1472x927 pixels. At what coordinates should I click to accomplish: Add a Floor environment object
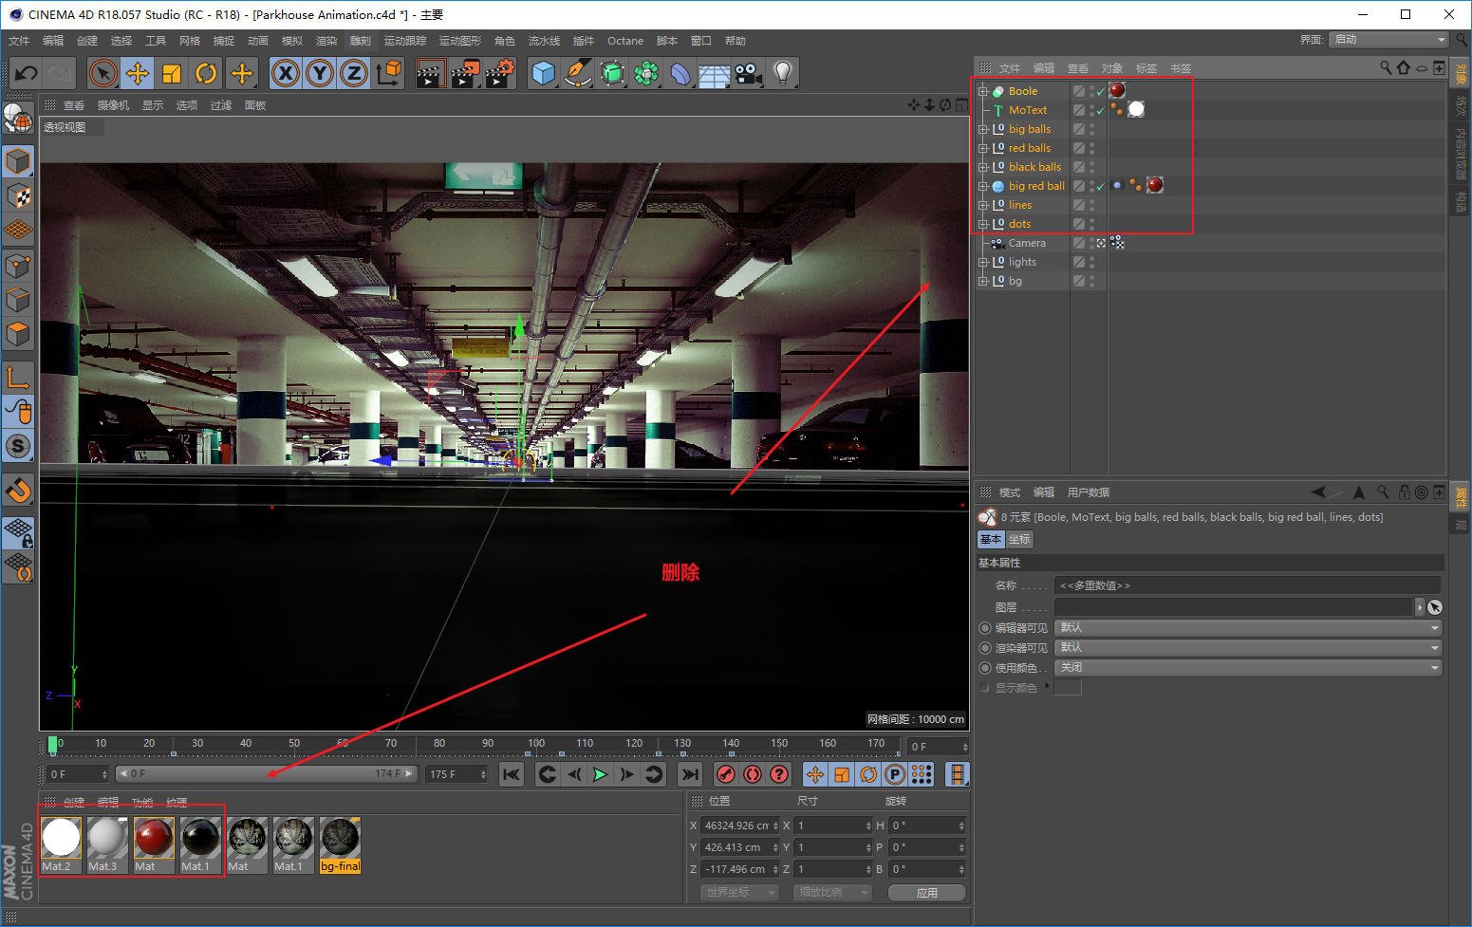tap(715, 73)
